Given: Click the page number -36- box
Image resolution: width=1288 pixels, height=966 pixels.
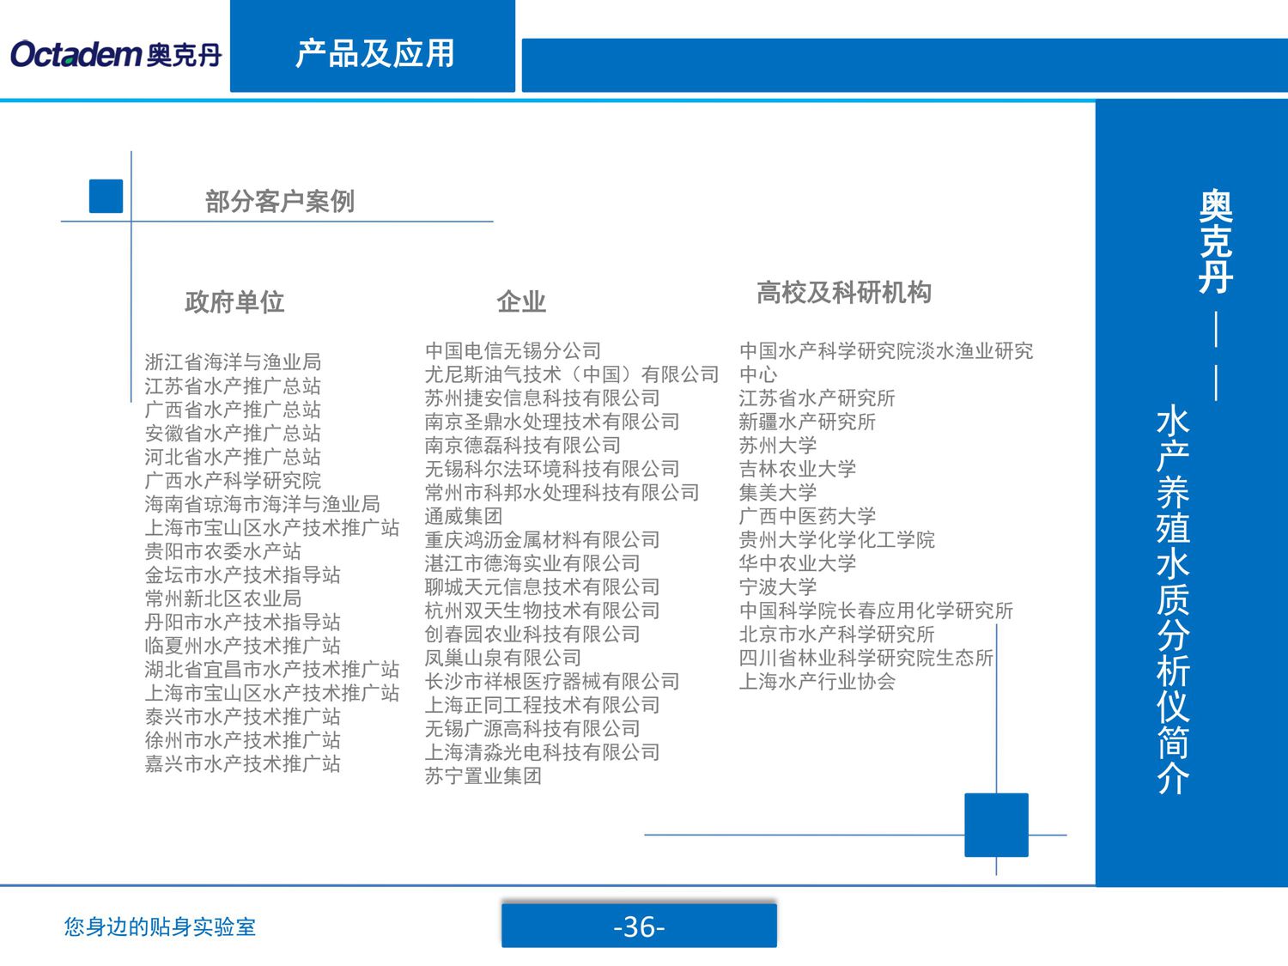Looking at the screenshot, I should pyautogui.click(x=639, y=926).
